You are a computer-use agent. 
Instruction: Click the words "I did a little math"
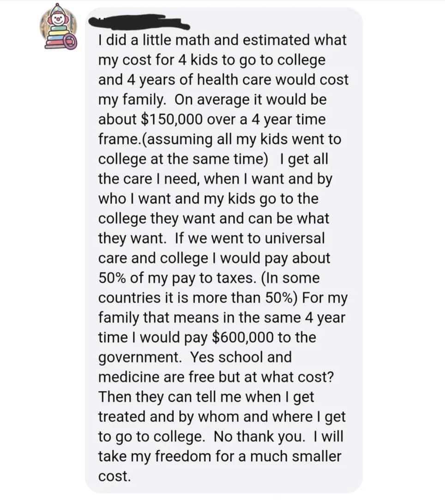point(148,40)
